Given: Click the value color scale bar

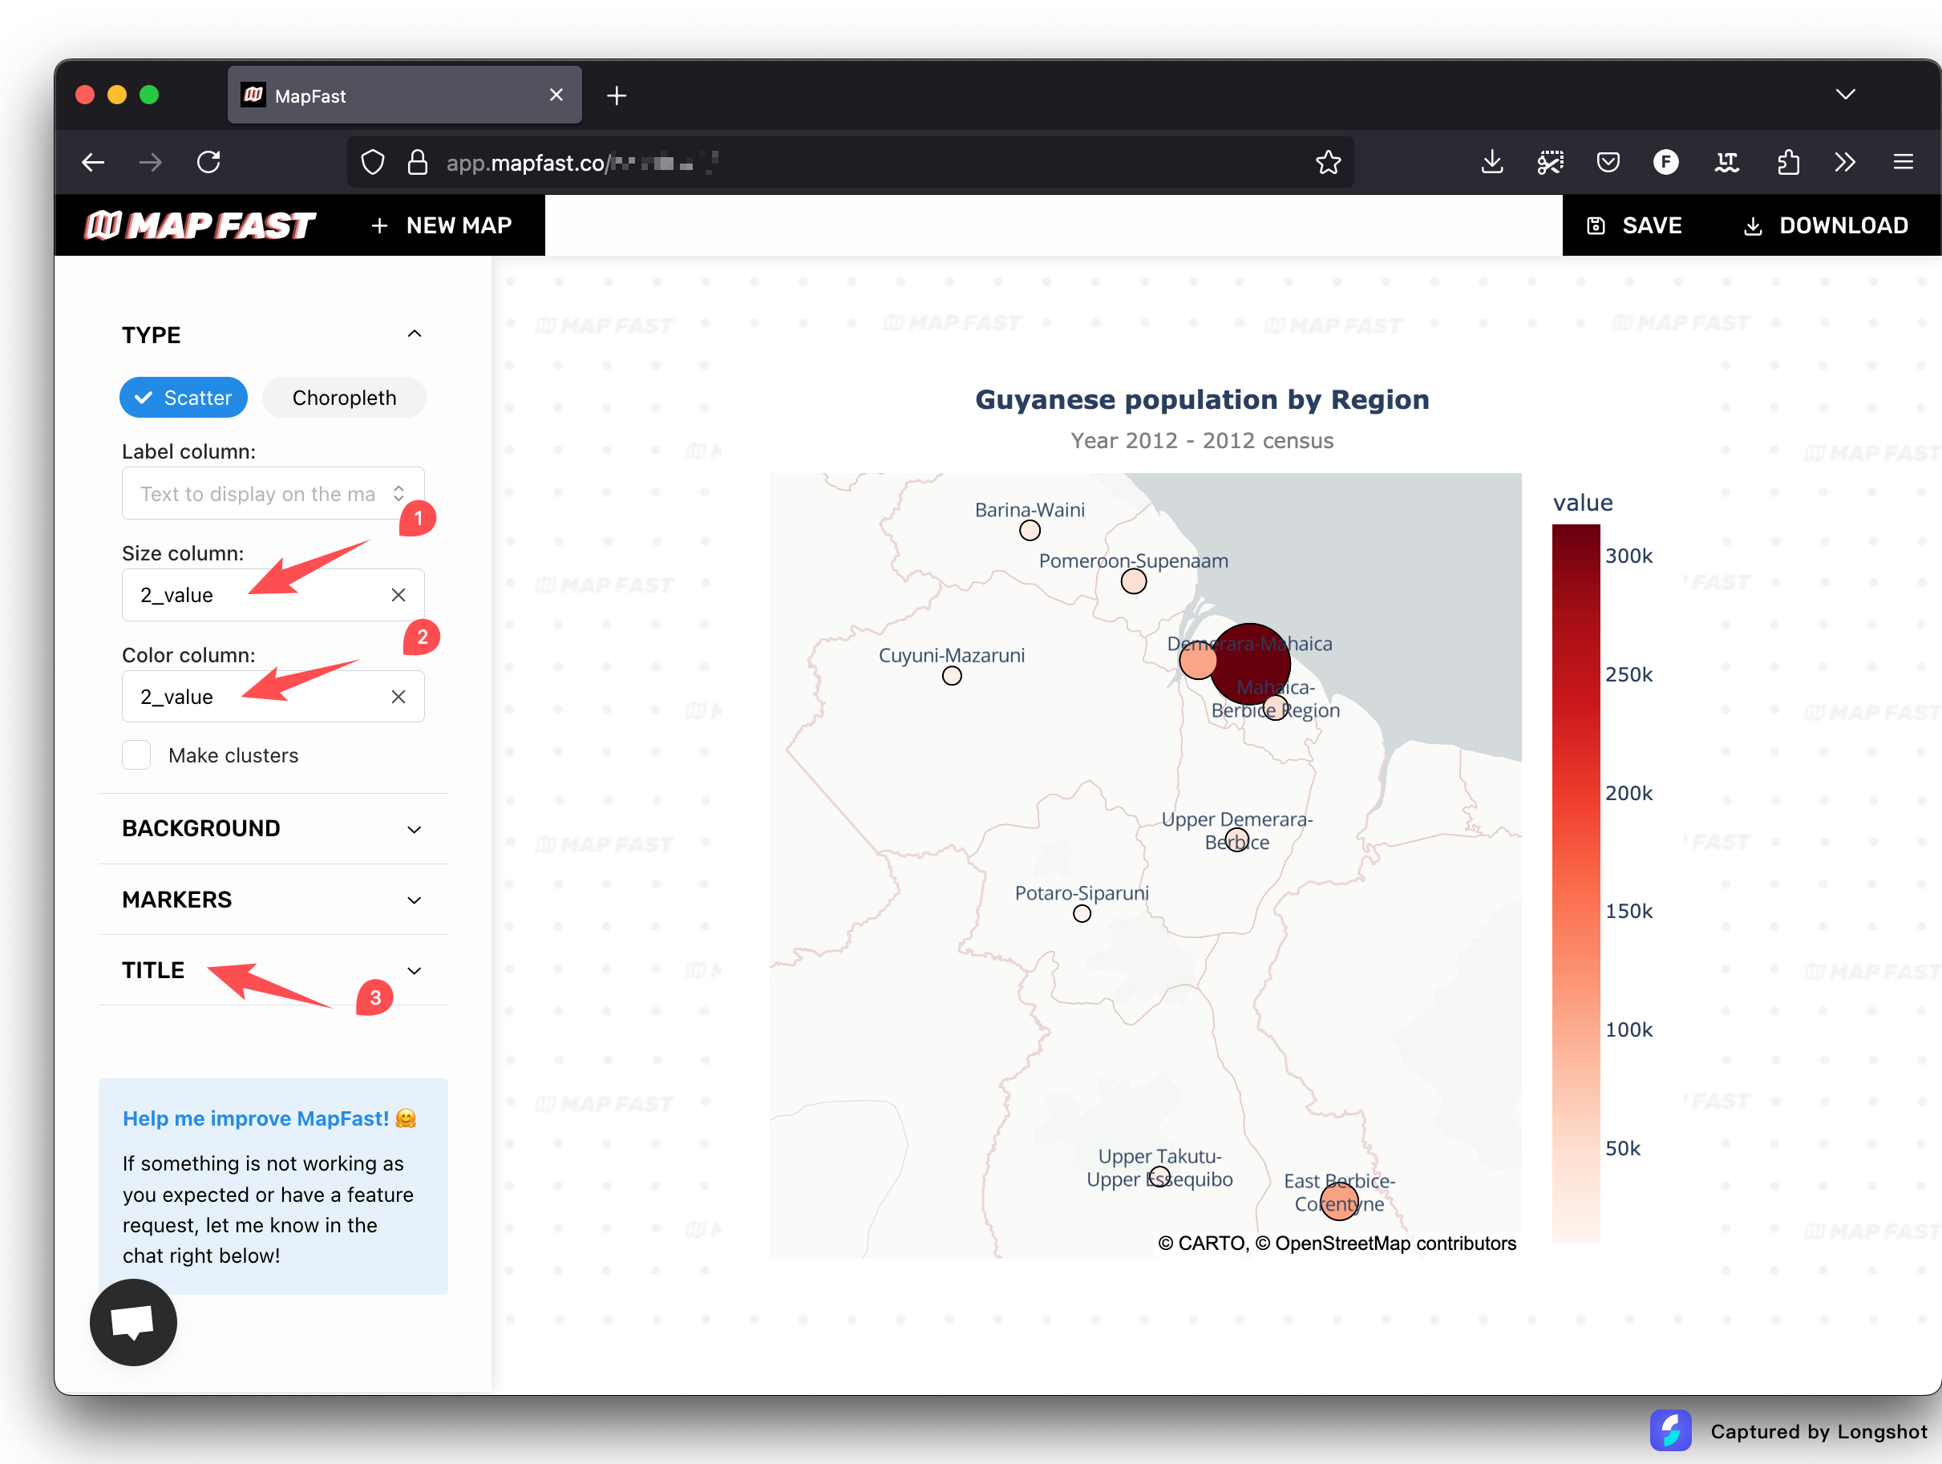Looking at the screenshot, I should click(x=1576, y=882).
